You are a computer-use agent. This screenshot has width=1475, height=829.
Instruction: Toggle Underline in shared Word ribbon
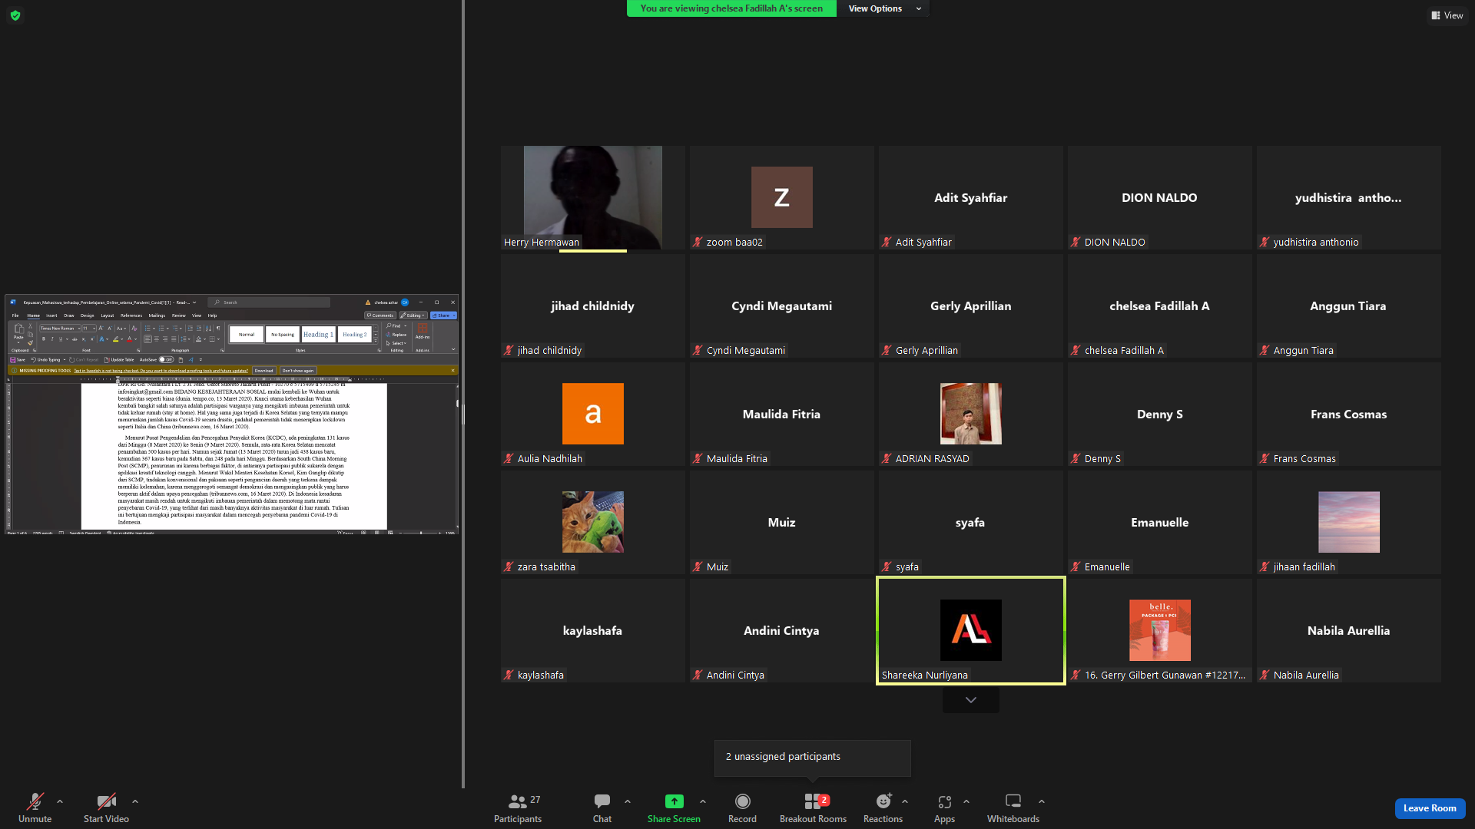pyautogui.click(x=61, y=339)
